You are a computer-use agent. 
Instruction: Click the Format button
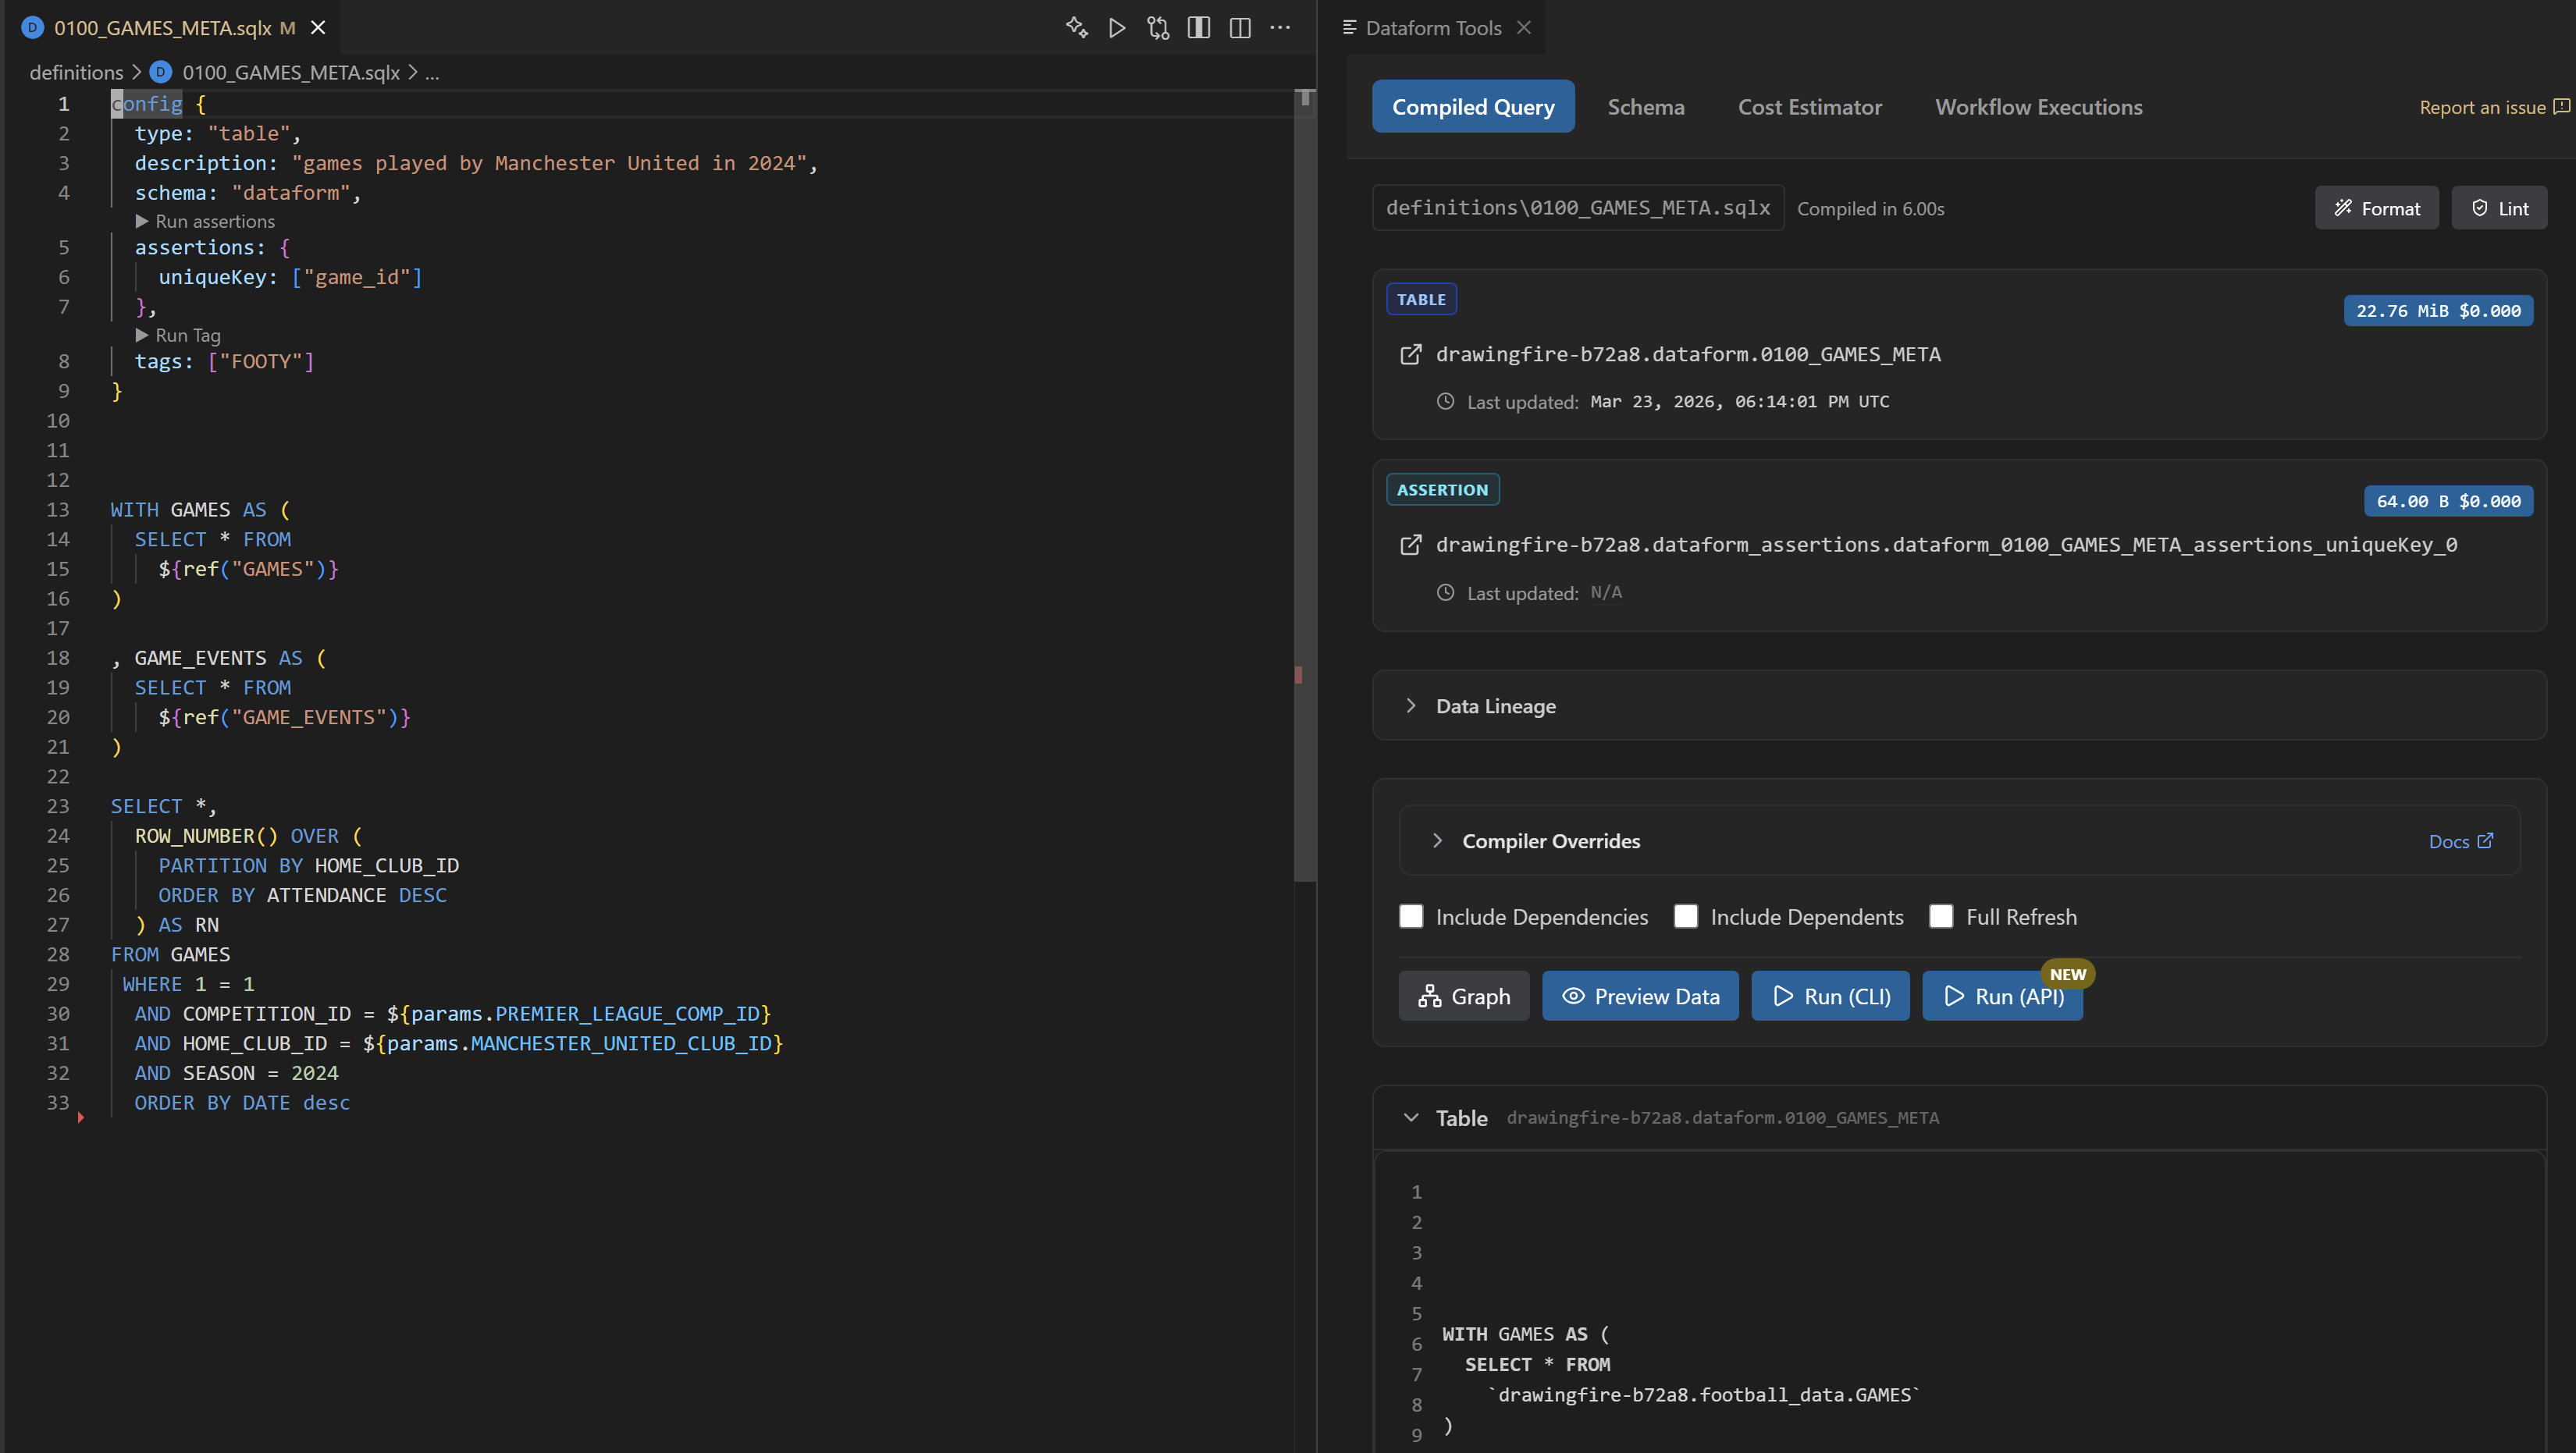tap(2376, 208)
